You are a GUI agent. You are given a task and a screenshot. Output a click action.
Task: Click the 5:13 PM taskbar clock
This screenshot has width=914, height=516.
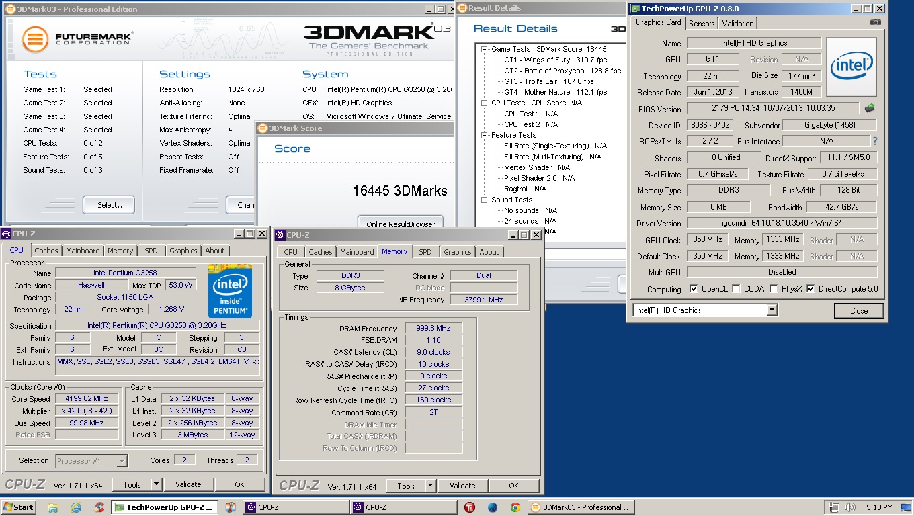tap(880, 507)
